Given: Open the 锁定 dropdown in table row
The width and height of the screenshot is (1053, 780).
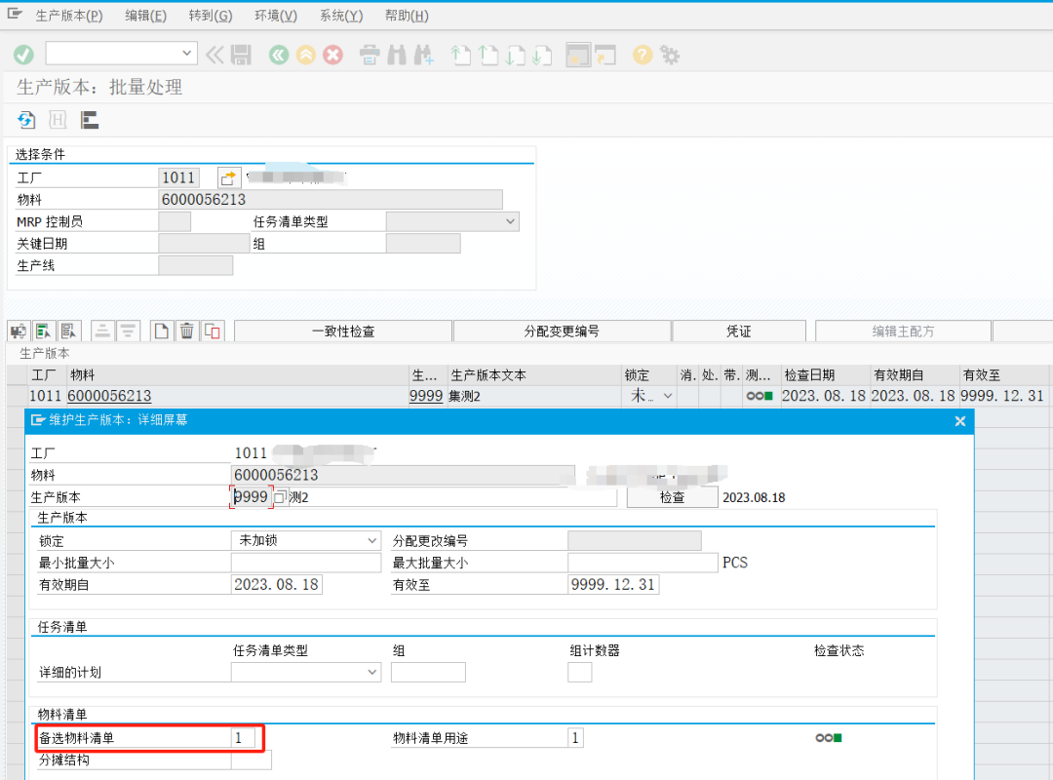Looking at the screenshot, I should [668, 396].
